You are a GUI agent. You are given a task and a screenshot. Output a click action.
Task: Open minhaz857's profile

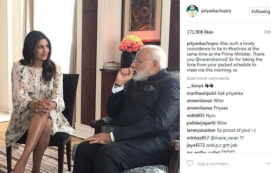(x=198, y=138)
